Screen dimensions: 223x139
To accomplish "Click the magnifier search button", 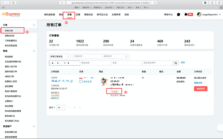I will point(176,63).
